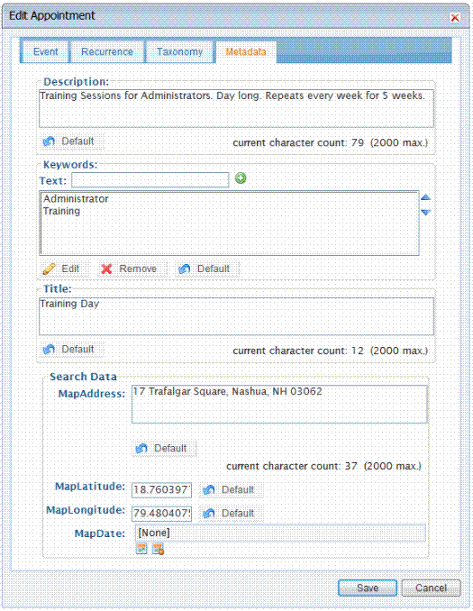
Task: Open the MapDate calendar picker icon
Action: click(x=141, y=549)
